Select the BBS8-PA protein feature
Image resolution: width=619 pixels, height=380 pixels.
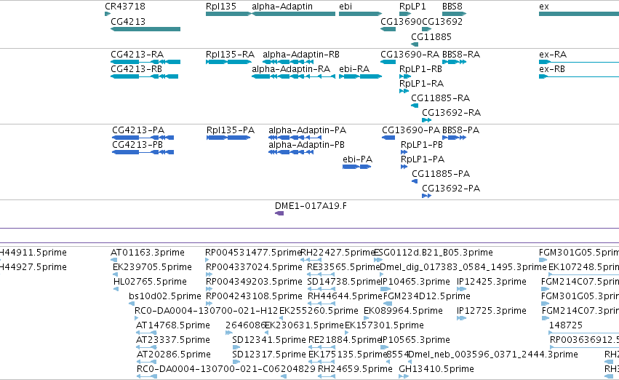455,138
